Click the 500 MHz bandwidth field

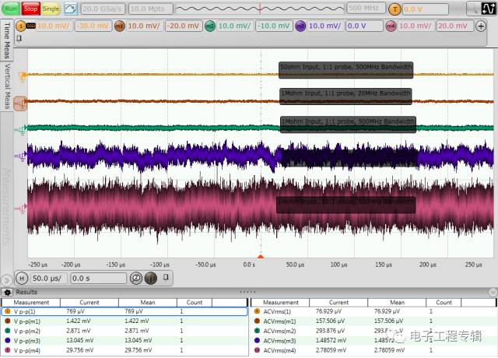364,9
